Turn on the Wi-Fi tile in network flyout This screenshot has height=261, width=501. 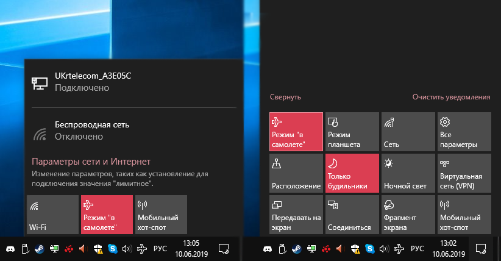tap(52, 215)
